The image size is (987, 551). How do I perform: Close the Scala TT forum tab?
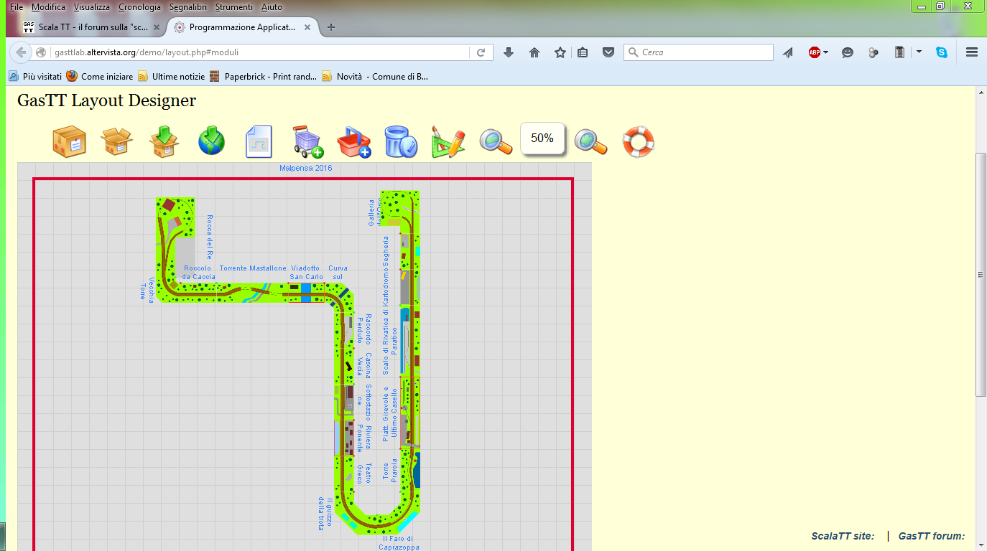click(x=156, y=27)
